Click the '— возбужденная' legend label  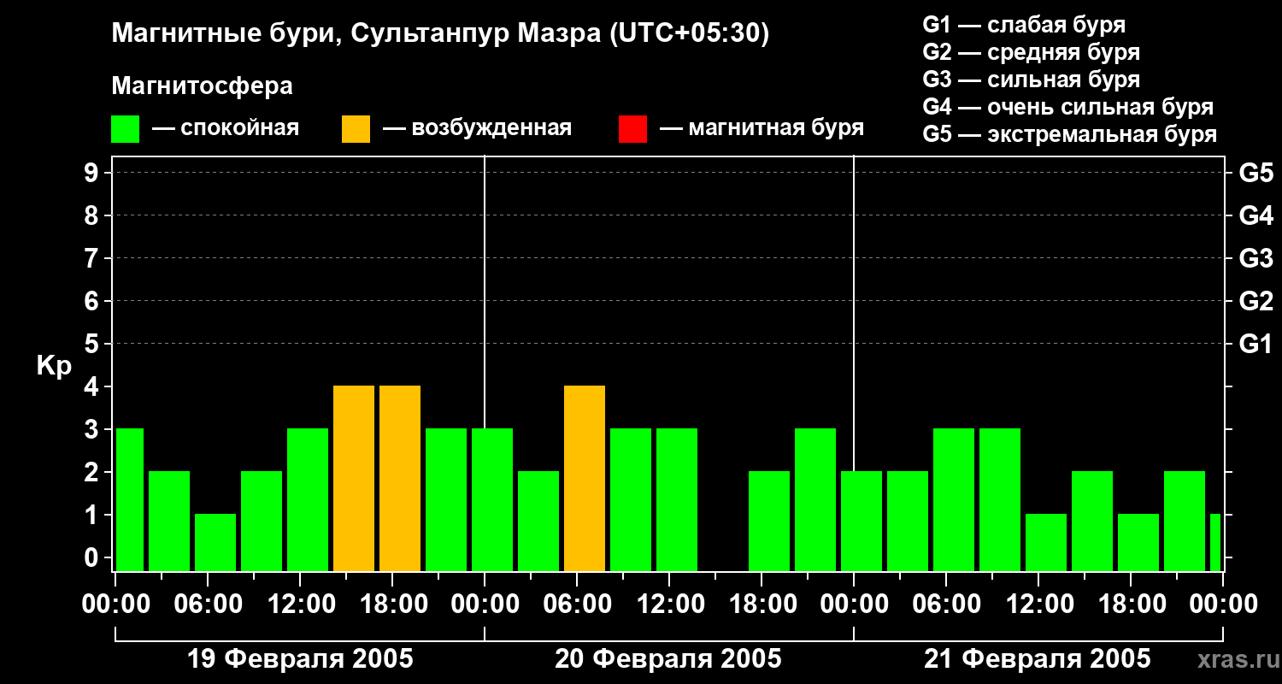click(478, 129)
